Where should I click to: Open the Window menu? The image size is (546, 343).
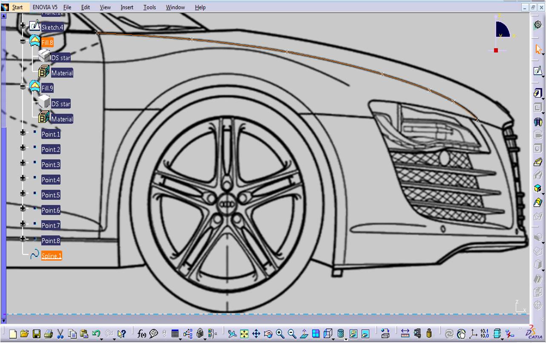point(175,7)
